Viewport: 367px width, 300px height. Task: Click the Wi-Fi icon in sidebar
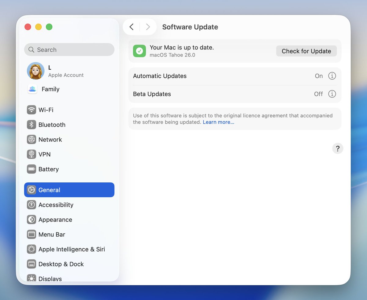click(x=32, y=110)
